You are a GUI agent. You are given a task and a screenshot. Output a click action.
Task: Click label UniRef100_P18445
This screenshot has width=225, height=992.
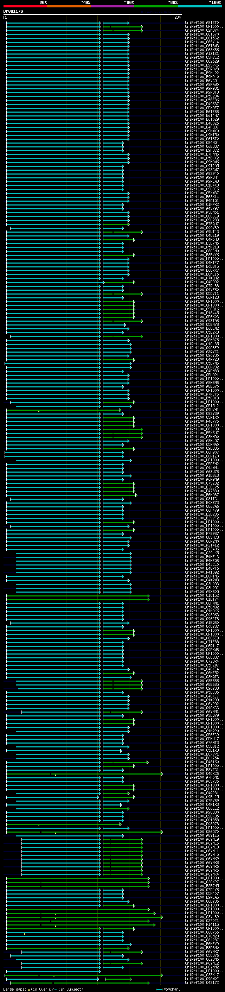coord(202,313)
